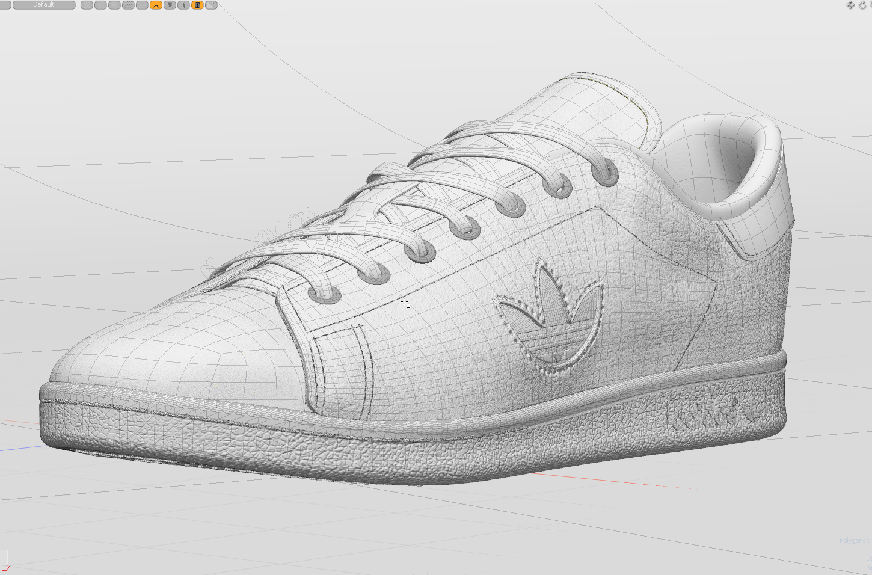Toggle the first checkered-pattern viewport button

(x=87, y=5)
